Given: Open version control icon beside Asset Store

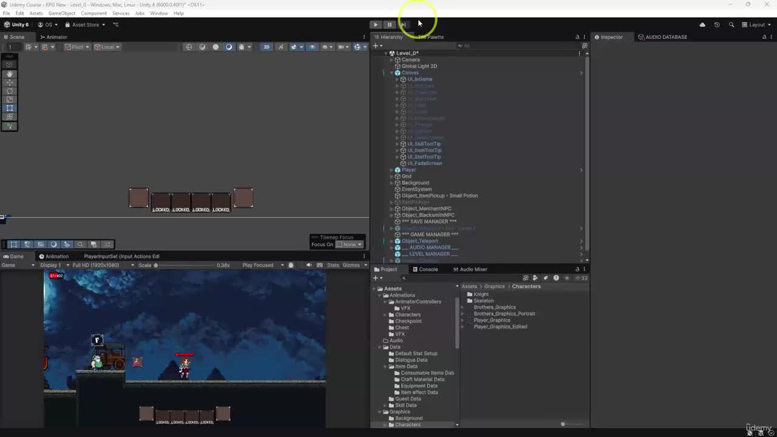Looking at the screenshot, I should (x=116, y=25).
